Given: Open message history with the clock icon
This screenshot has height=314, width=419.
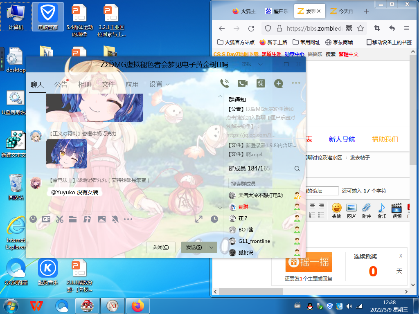Looking at the screenshot, I should (x=214, y=219).
